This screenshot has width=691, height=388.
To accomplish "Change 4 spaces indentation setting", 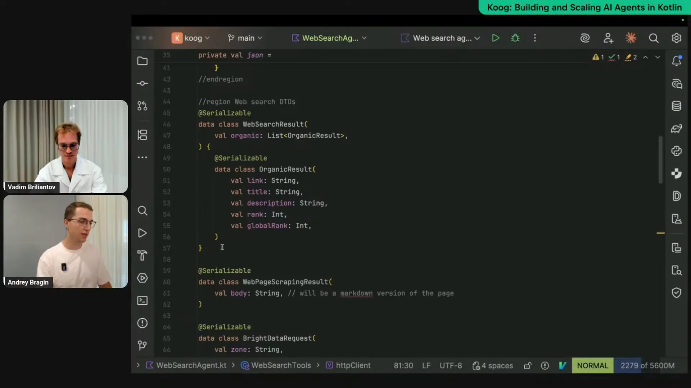I will click(x=493, y=366).
